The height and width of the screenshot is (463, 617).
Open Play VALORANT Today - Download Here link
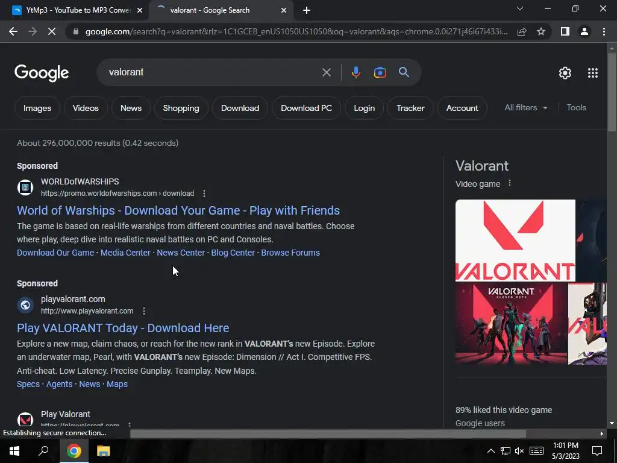pyautogui.click(x=123, y=328)
